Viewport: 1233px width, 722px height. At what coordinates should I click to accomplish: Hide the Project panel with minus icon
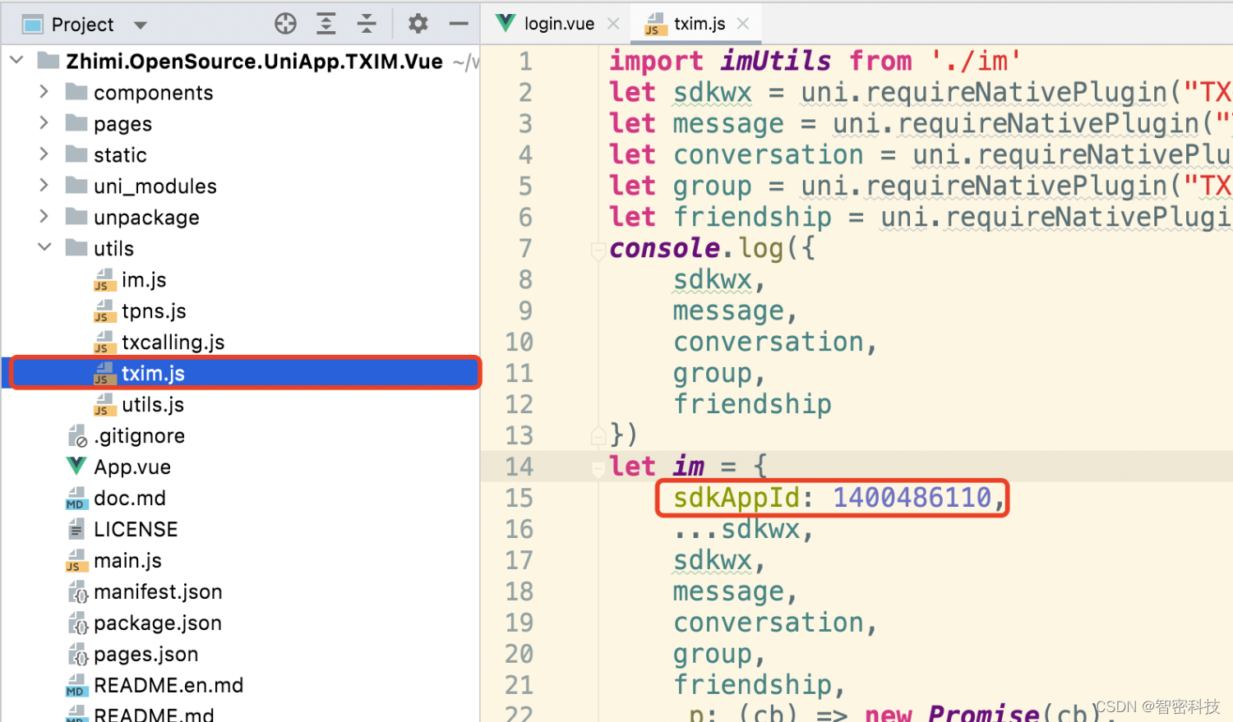(x=459, y=24)
